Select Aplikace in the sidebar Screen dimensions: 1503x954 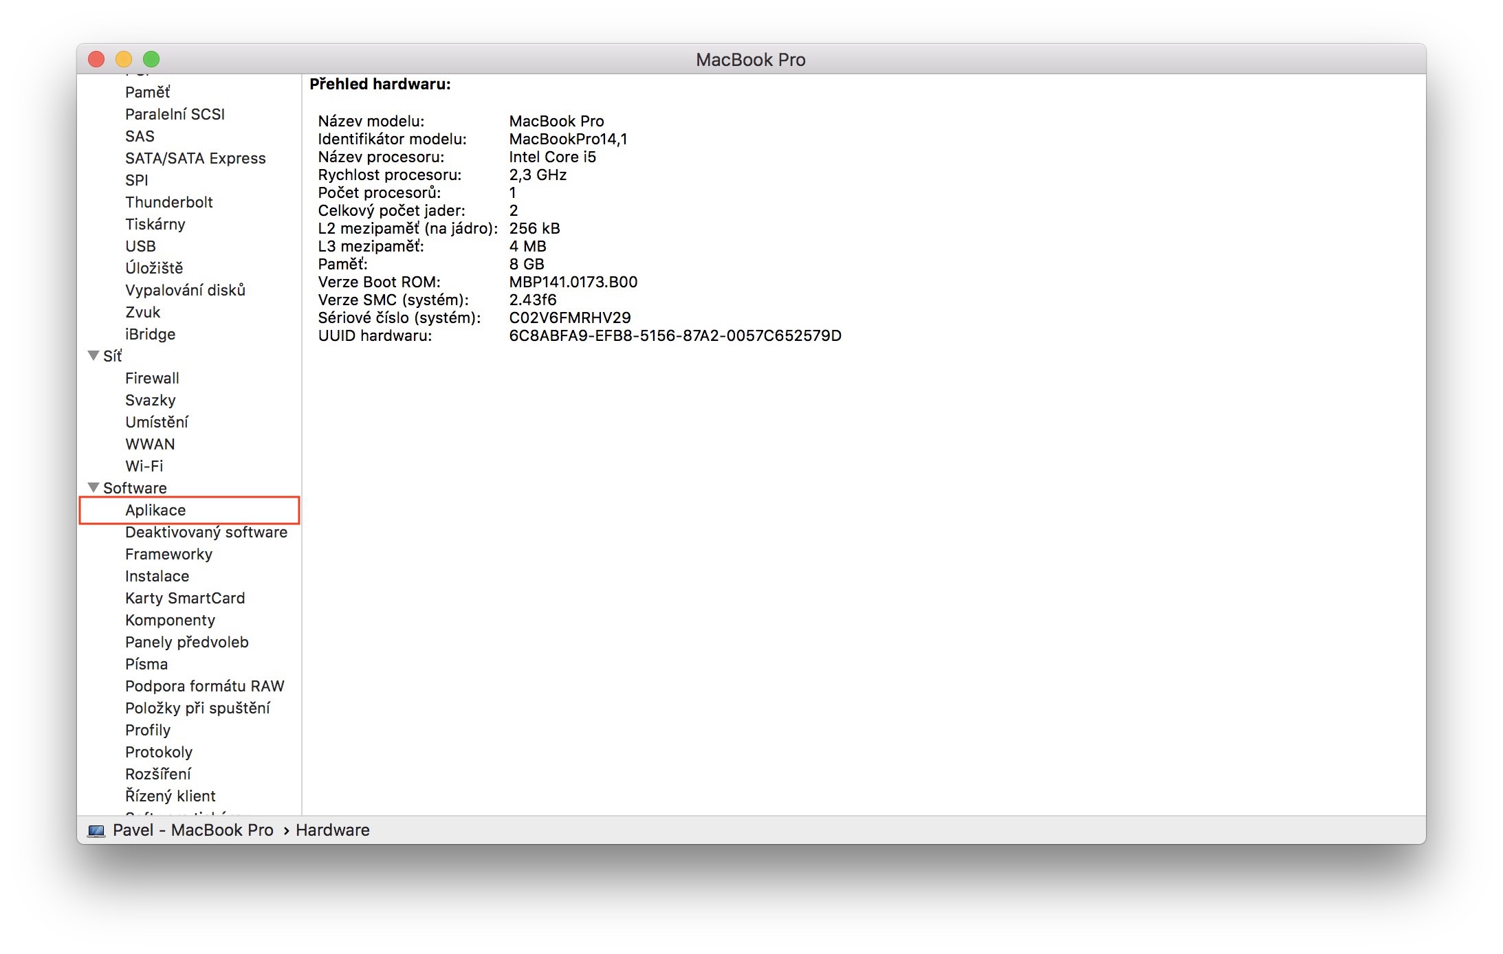click(155, 510)
